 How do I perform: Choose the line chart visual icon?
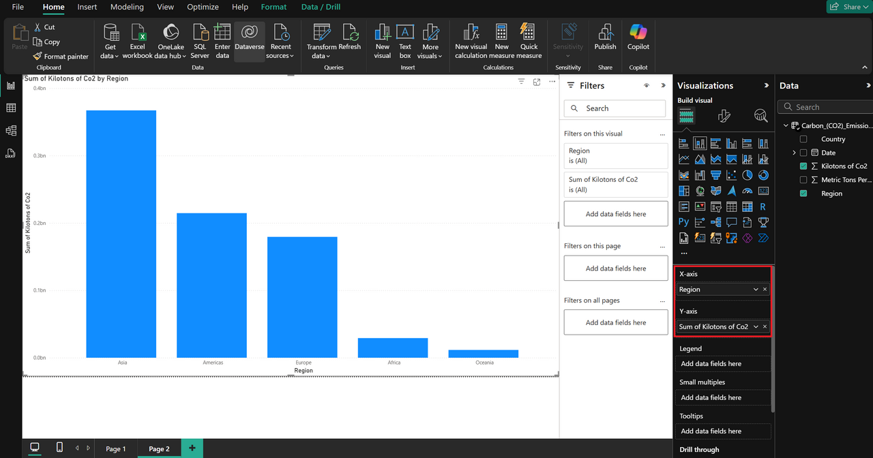pos(683,159)
